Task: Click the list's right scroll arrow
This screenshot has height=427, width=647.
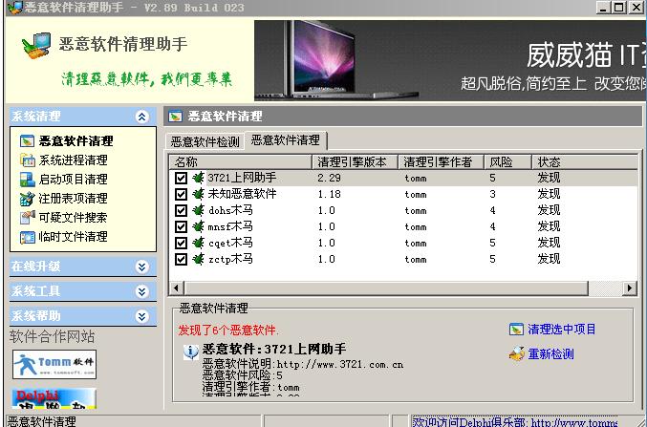Action: [x=629, y=288]
